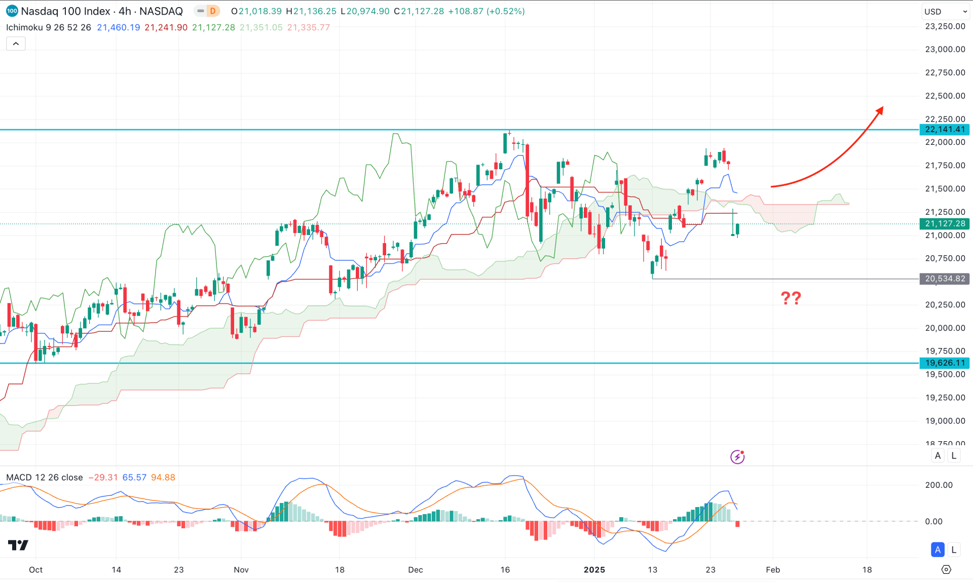Toggle auto scale A on MACD pane
The image size is (973, 582).
(x=938, y=550)
